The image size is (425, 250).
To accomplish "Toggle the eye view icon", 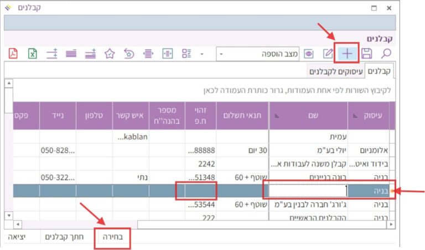I will click(x=309, y=54).
